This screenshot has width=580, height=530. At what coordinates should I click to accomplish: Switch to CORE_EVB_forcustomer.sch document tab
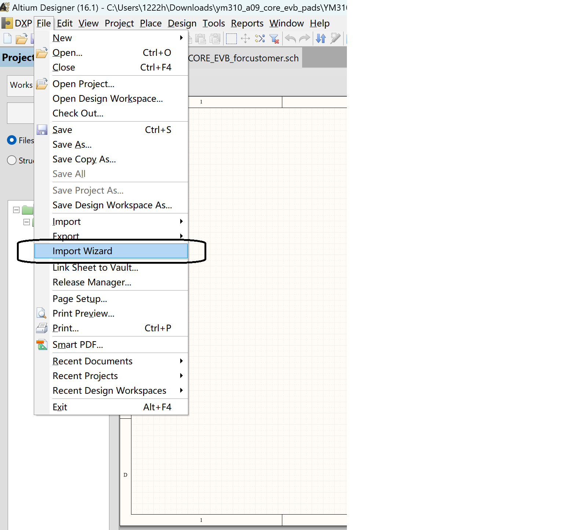tap(244, 58)
